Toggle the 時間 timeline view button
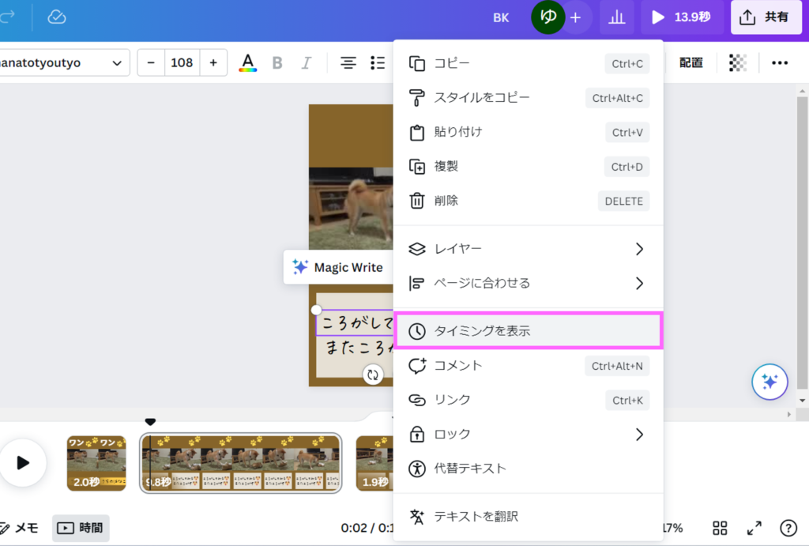The height and width of the screenshot is (546, 809). coord(81,528)
